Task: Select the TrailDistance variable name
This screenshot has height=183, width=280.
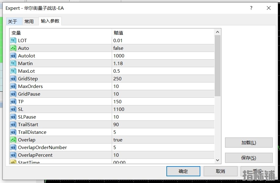Action: coord(32,132)
